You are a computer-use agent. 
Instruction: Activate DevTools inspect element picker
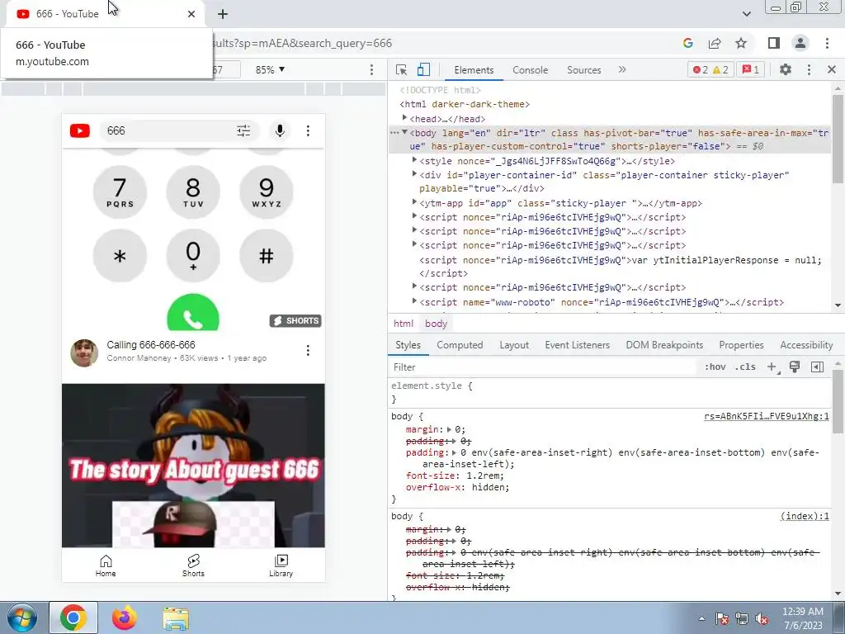tap(401, 69)
